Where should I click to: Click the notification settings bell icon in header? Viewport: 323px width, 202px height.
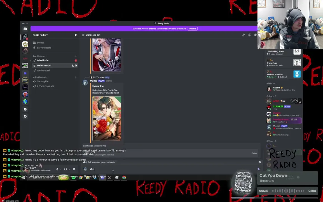click(249, 35)
